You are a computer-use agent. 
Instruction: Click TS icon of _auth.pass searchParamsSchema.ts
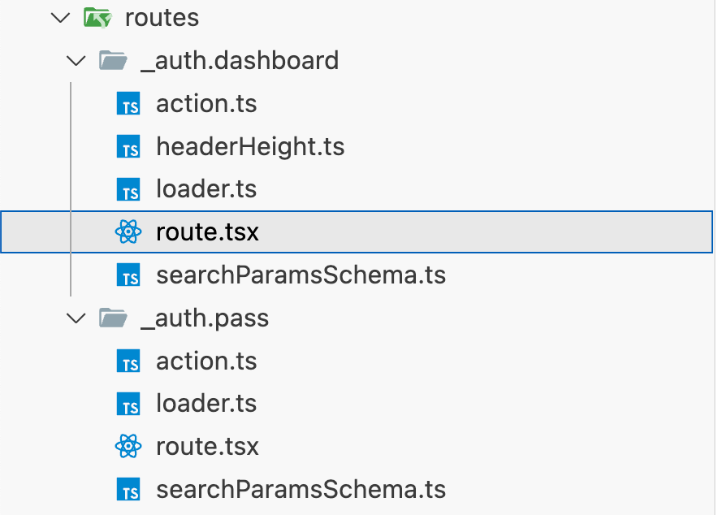[x=128, y=490]
